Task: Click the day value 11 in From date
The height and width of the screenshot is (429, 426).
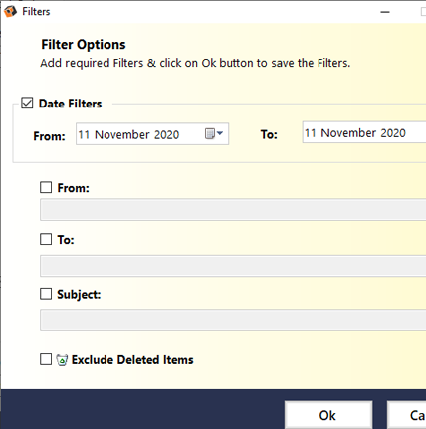Action: coord(84,135)
